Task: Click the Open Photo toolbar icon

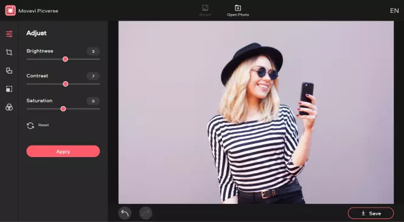Action: 238,8
